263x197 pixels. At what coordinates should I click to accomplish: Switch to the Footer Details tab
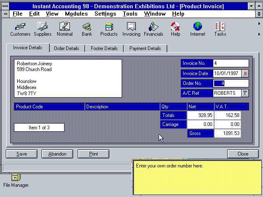tap(104, 48)
